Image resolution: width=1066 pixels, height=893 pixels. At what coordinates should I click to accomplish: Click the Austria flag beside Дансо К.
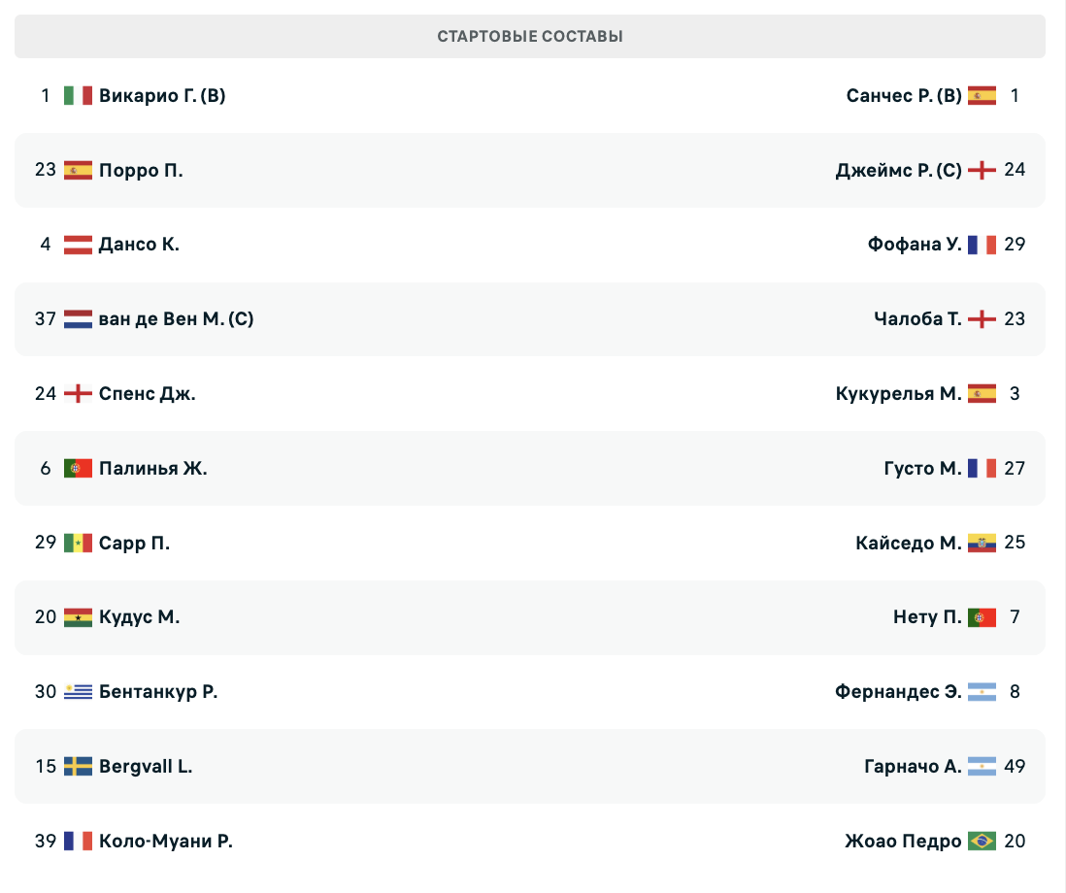[78, 245]
